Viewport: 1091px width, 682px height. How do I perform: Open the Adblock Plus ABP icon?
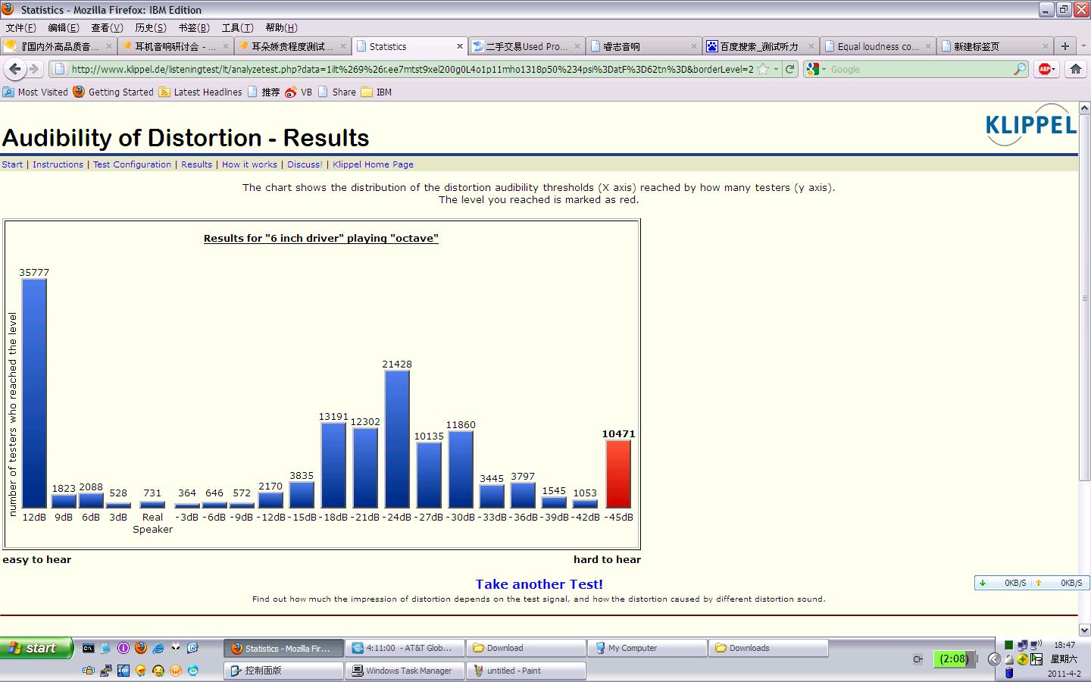[1046, 69]
